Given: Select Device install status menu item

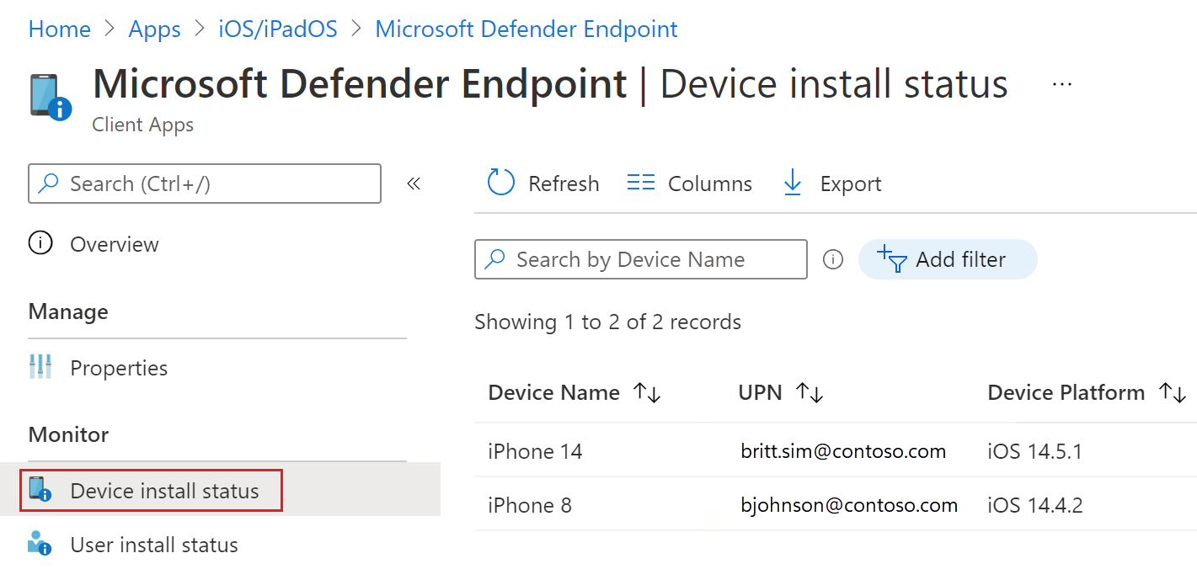Looking at the screenshot, I should click(164, 491).
